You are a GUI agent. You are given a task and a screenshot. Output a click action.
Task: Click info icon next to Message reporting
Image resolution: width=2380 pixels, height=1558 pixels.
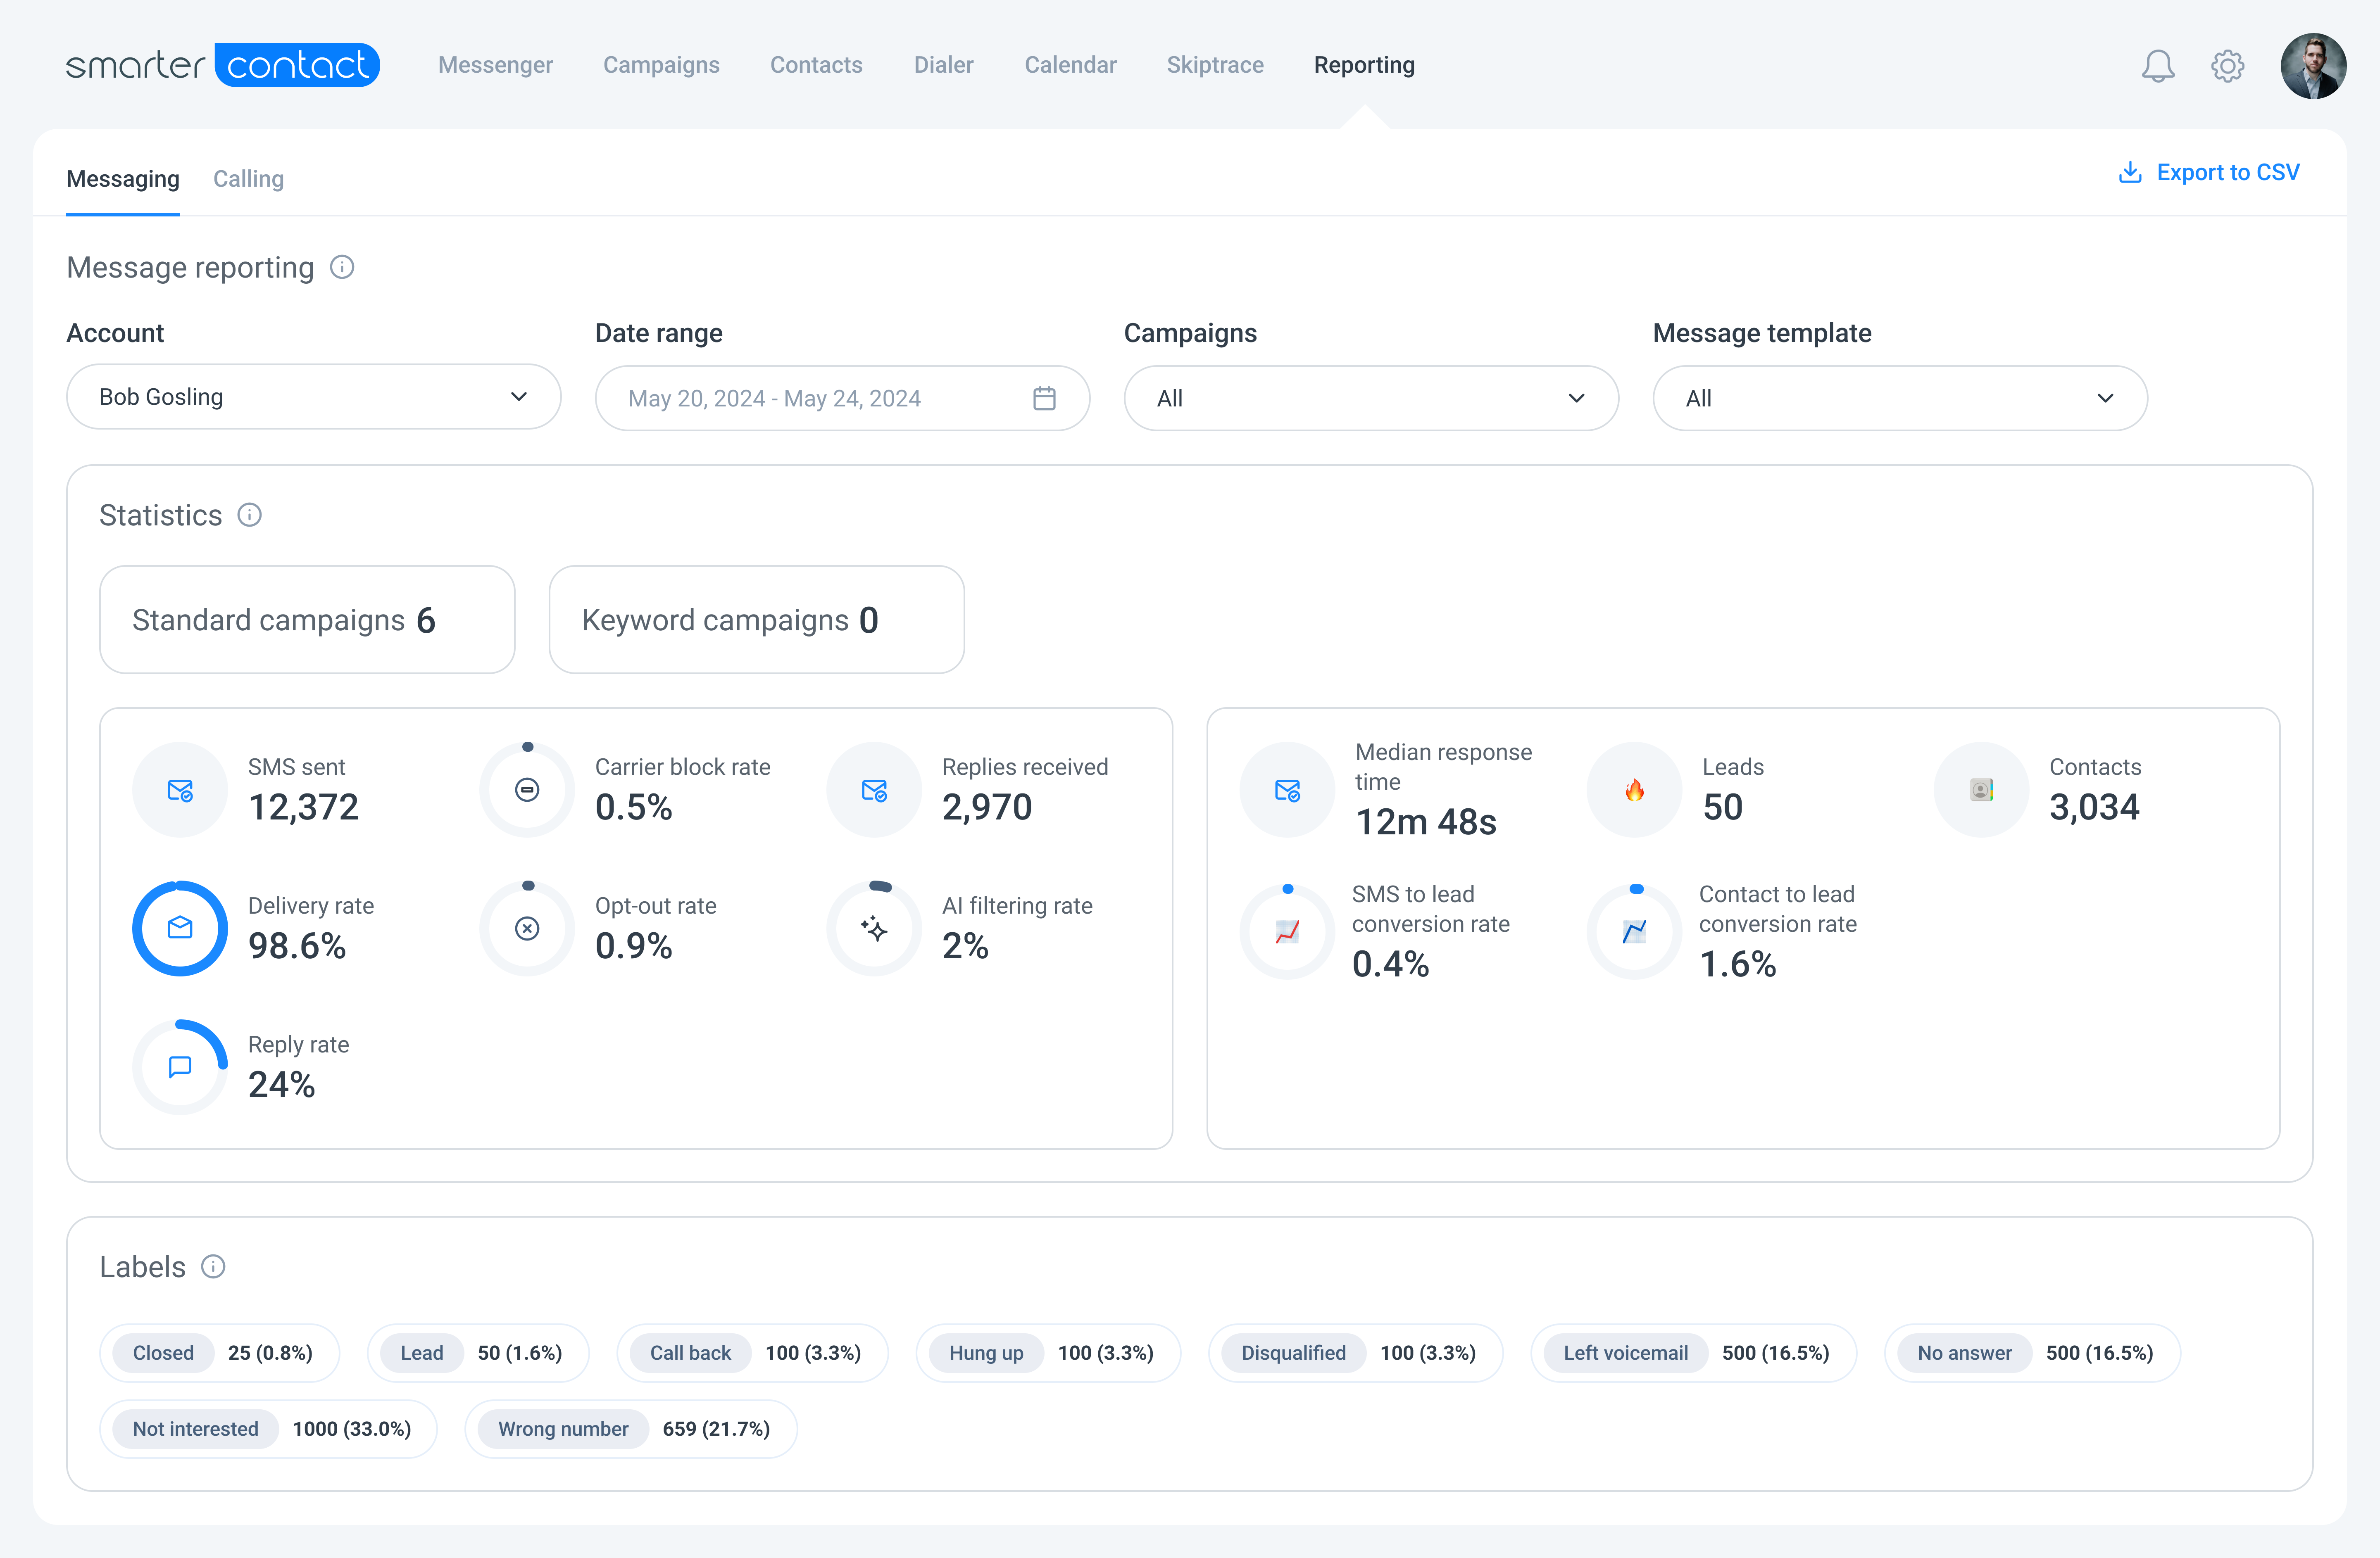(x=342, y=267)
